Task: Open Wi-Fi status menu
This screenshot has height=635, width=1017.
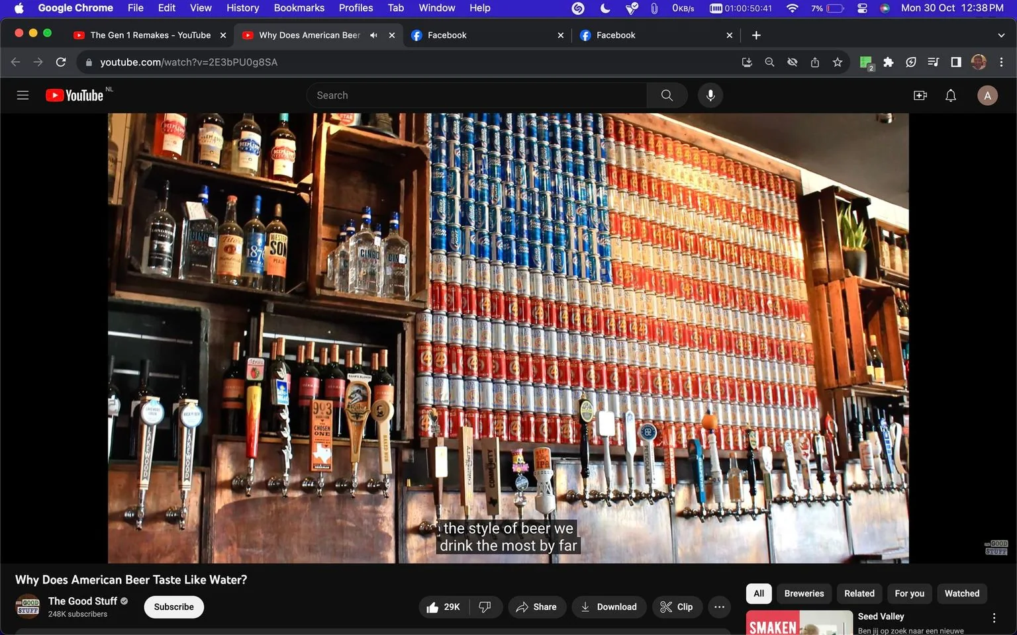Action: [792, 8]
